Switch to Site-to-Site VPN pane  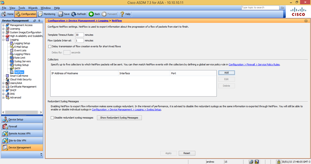coord(22,141)
